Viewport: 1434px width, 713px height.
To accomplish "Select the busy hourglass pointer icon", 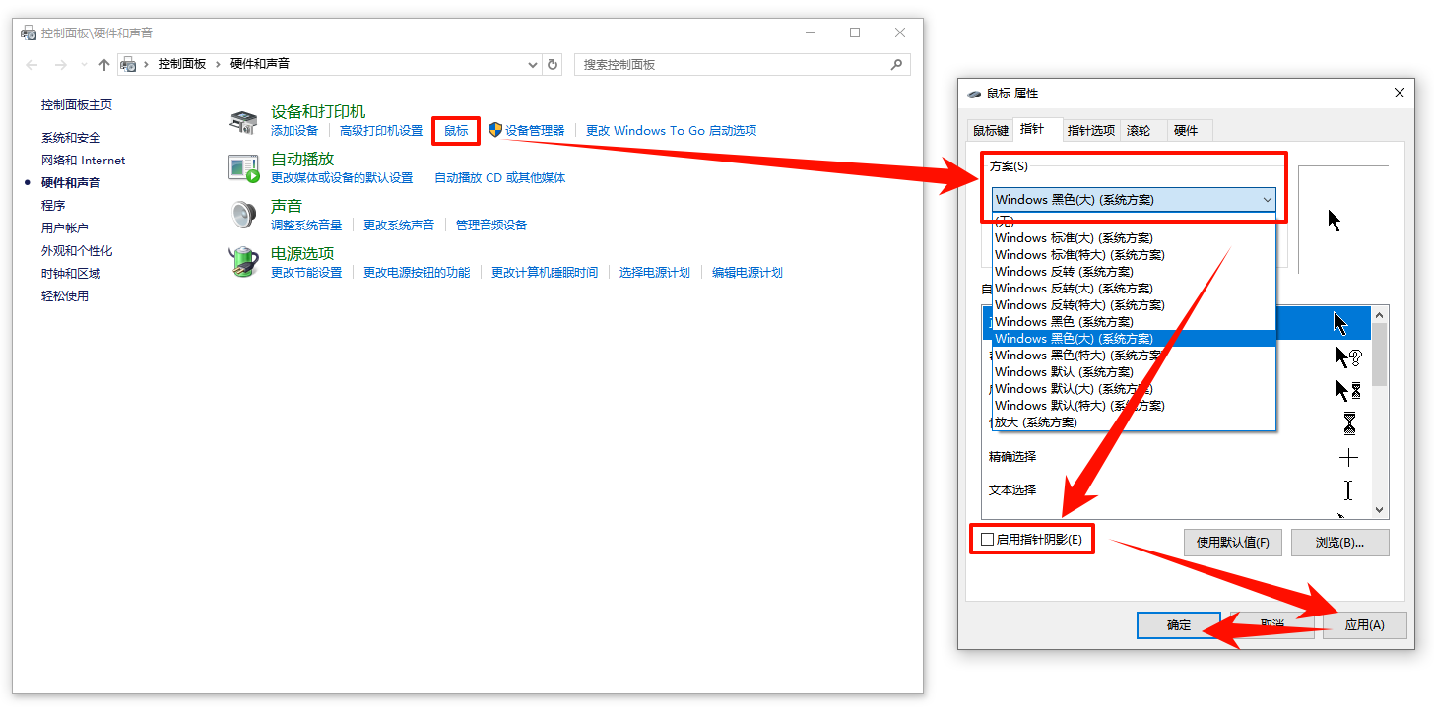I will point(1349,423).
